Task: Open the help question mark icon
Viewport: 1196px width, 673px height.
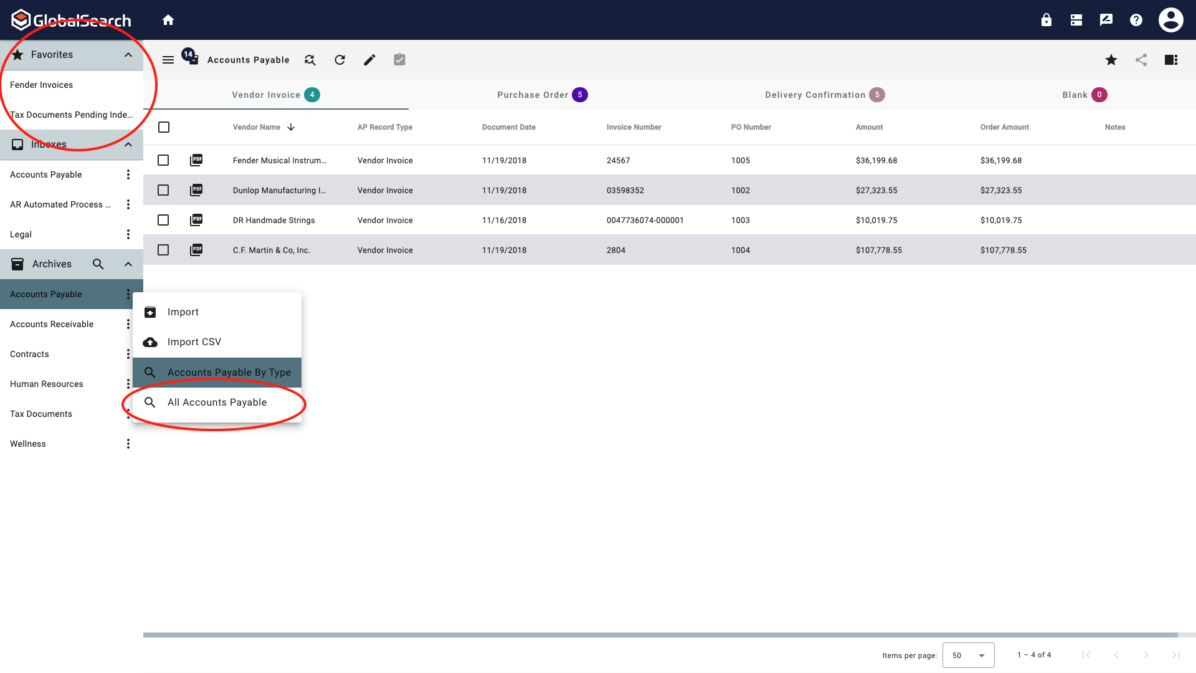Action: tap(1136, 20)
